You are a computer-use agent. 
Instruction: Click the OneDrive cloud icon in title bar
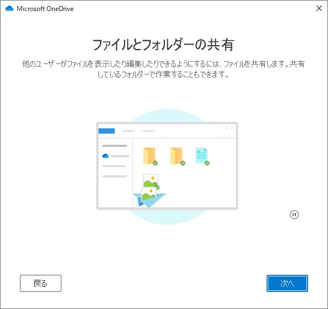9,9
